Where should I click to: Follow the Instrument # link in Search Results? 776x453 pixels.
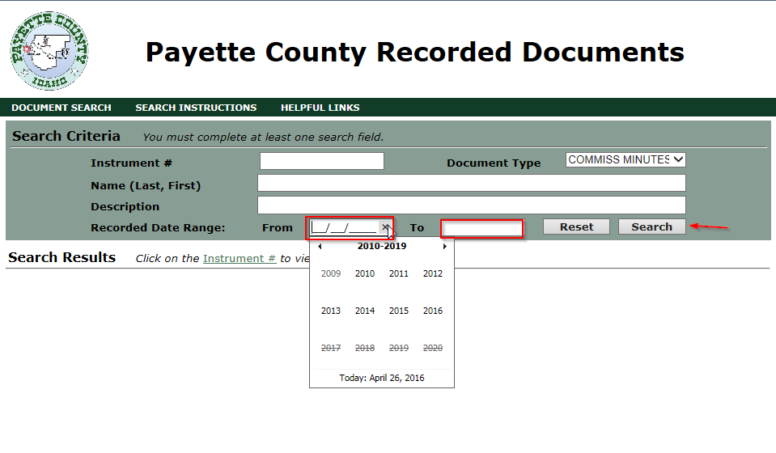coord(240,258)
